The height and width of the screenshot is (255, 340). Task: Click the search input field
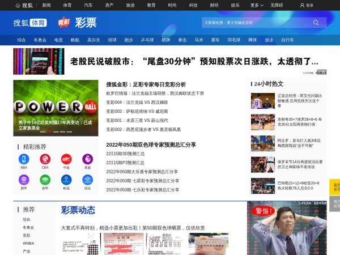255,23
